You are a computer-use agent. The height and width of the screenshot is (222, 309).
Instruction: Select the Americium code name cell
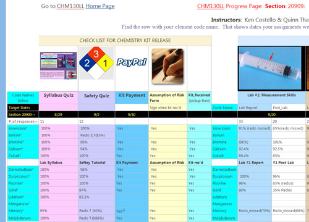(x=23, y=128)
